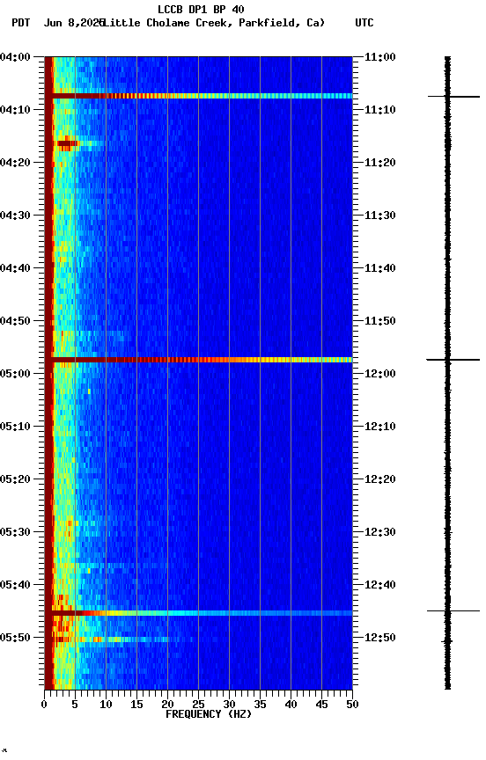Click the 11:40 UTC time label
486x760 pixels.
tap(380, 268)
